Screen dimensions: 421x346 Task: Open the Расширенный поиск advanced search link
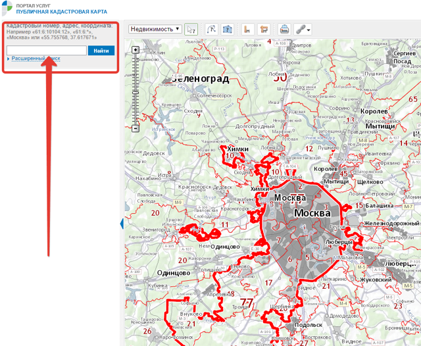(36, 59)
